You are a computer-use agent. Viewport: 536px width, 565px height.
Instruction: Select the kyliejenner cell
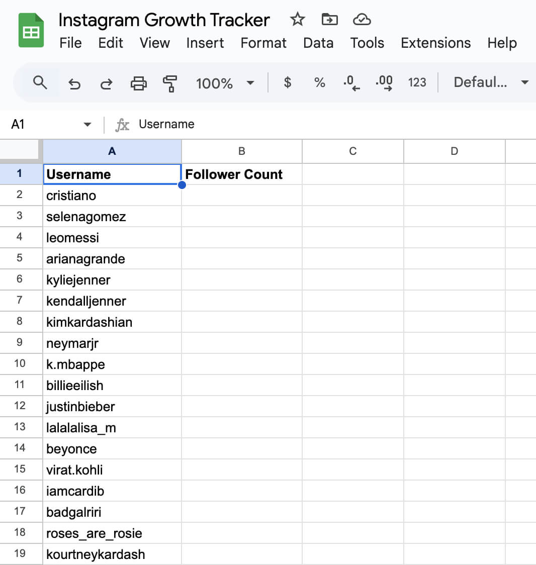point(112,279)
